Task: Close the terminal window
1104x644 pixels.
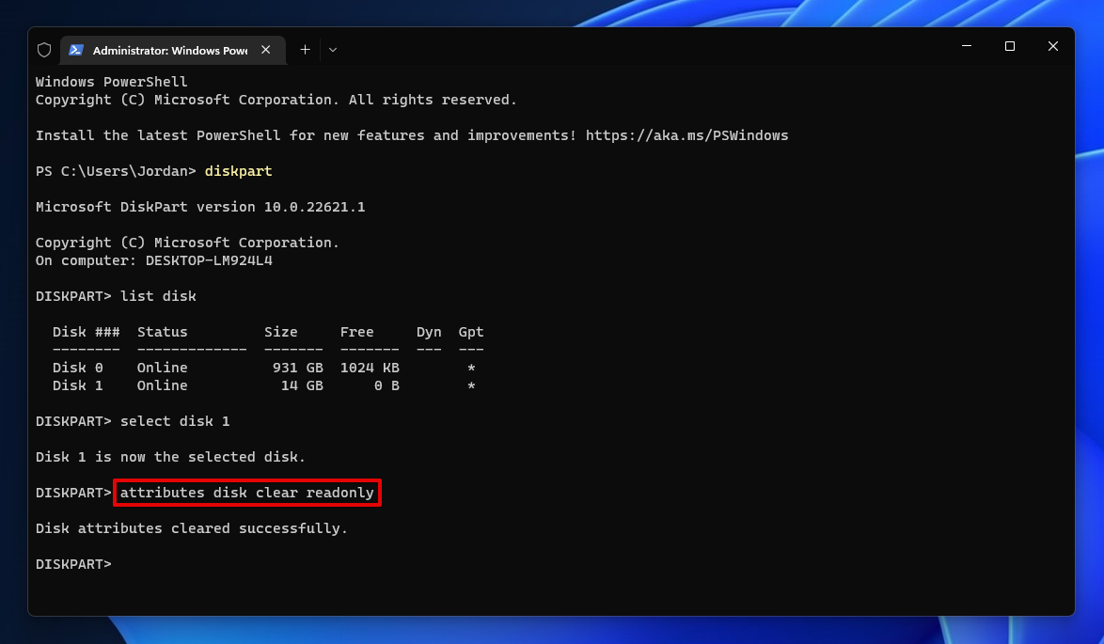Action: point(1052,46)
